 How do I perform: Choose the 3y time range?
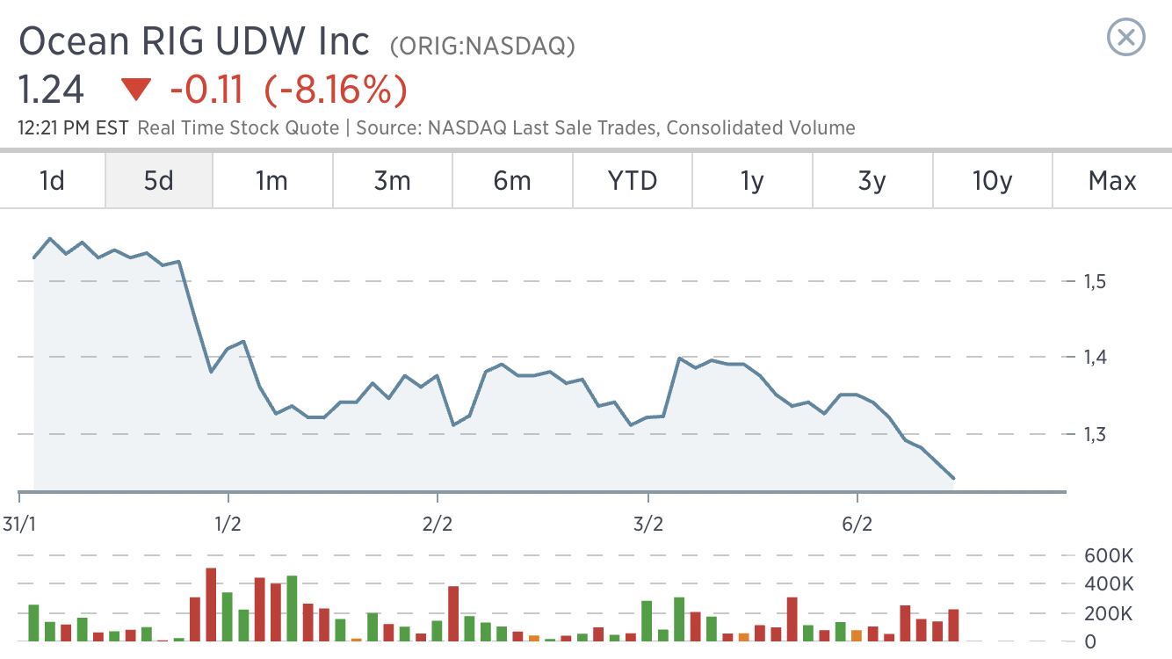[x=872, y=181]
